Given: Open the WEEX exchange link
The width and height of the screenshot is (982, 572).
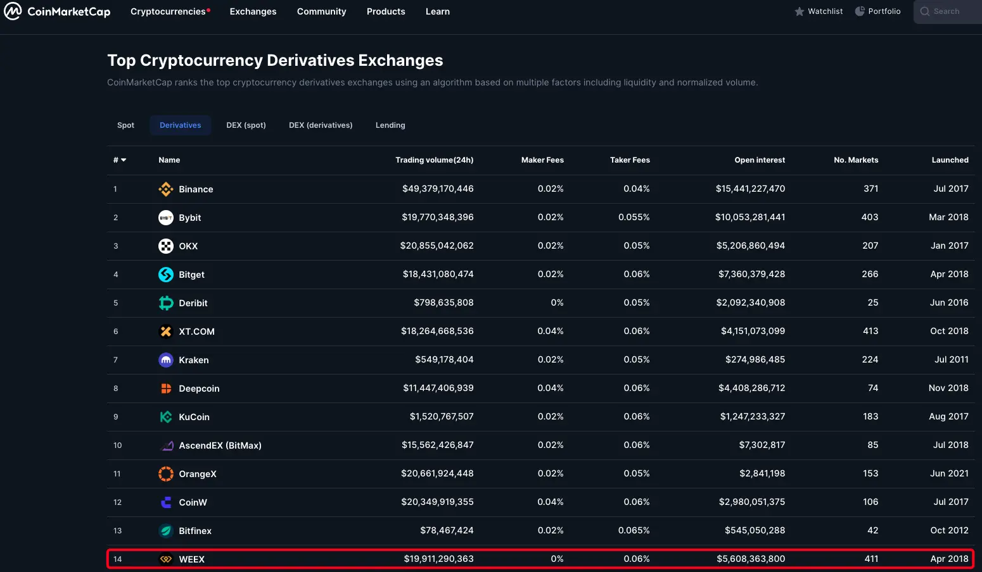Looking at the screenshot, I should [191, 559].
